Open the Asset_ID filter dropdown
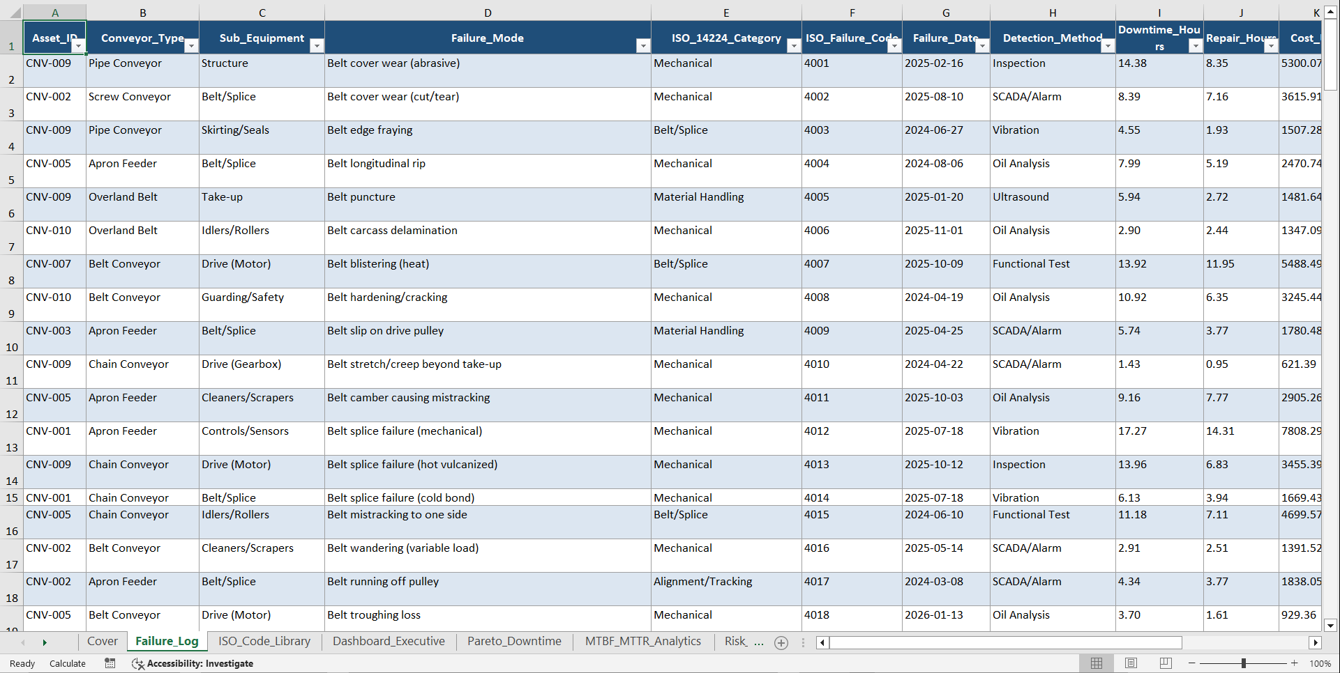 [x=79, y=45]
